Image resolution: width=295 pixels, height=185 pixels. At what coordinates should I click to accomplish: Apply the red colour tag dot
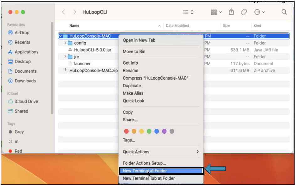click(126, 131)
